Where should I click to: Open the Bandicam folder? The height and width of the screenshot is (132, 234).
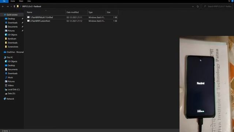tap(12, 39)
